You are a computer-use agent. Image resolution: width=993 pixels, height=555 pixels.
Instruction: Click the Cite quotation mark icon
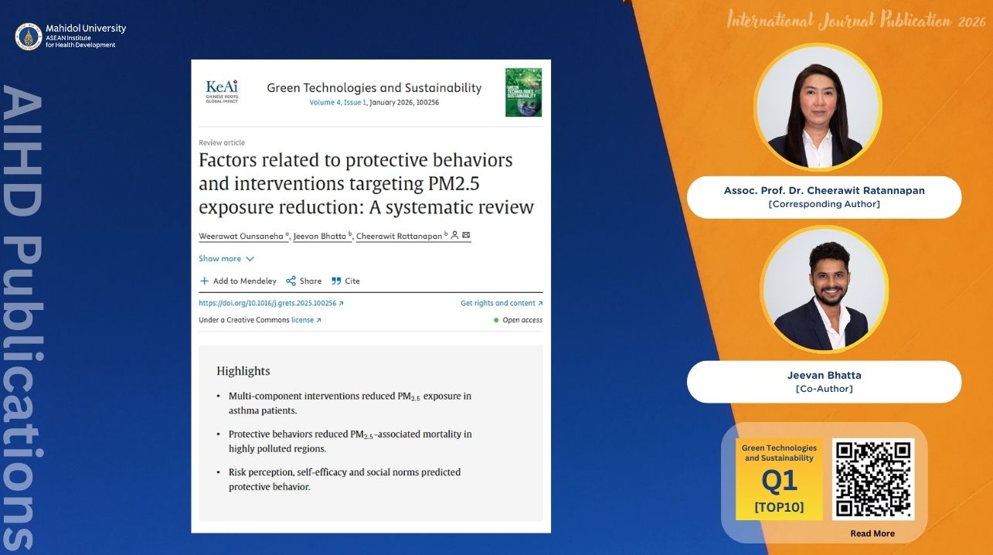[336, 281]
